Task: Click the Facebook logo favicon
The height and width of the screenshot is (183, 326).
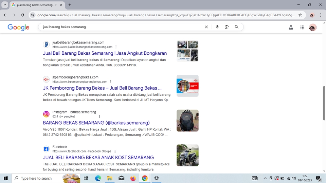Action: pyautogui.click(x=46, y=149)
